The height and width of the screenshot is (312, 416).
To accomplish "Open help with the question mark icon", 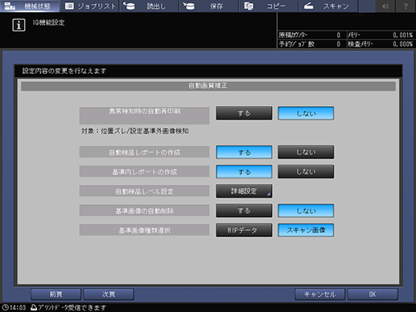I will tap(406, 6).
